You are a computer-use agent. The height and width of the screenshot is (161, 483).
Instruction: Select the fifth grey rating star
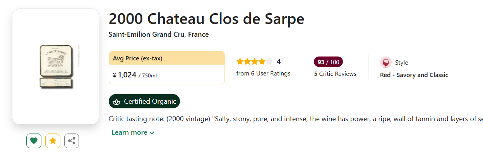pyautogui.click(x=269, y=62)
